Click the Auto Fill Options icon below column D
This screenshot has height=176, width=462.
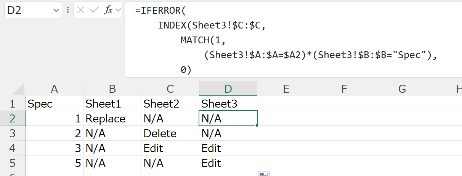coord(263,174)
